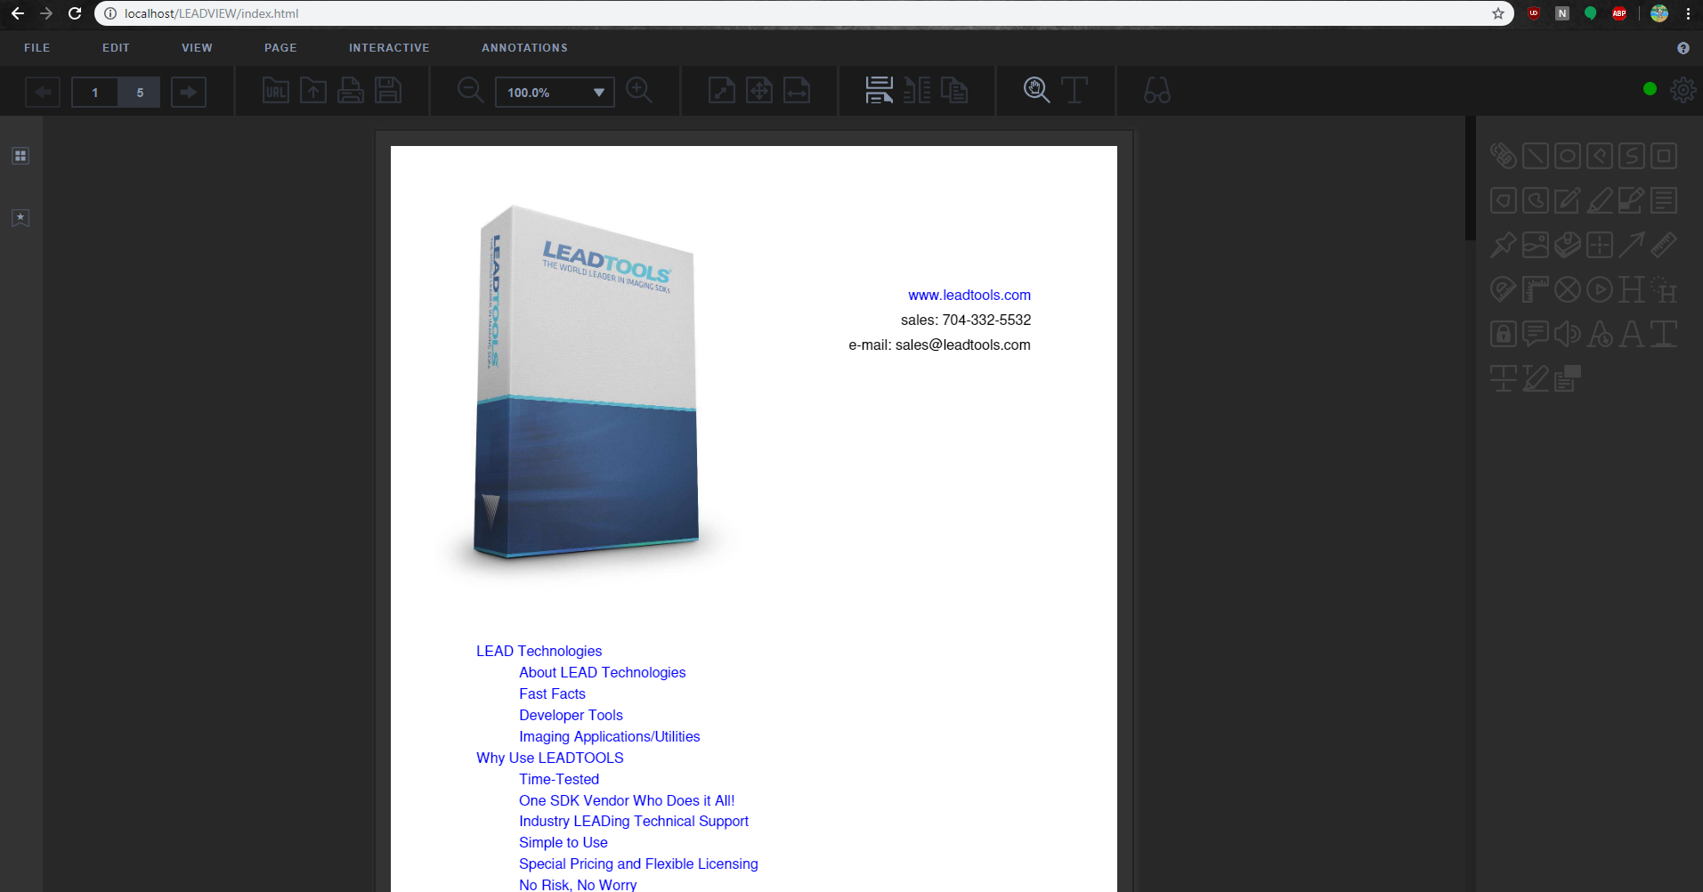Follow the www.leadtools.com link
The width and height of the screenshot is (1703, 892).
point(969,295)
